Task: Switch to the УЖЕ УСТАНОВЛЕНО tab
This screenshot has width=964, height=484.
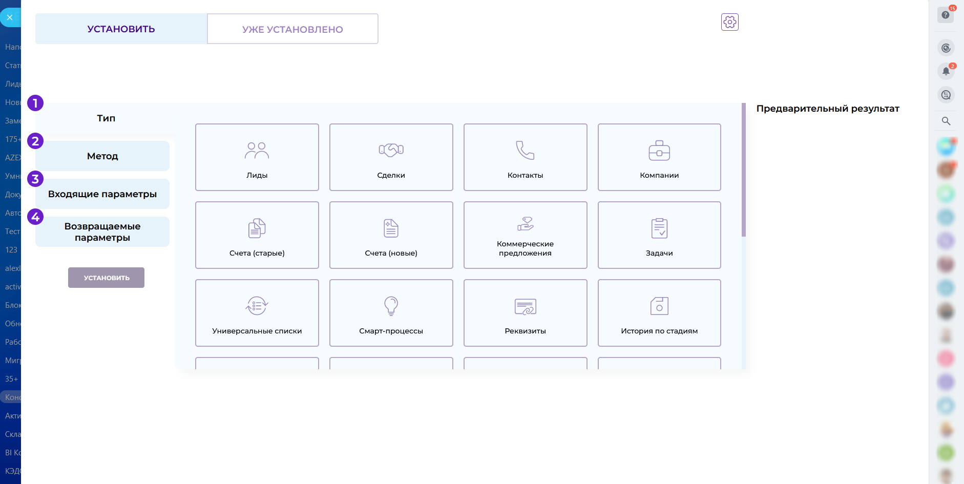Action: [292, 29]
